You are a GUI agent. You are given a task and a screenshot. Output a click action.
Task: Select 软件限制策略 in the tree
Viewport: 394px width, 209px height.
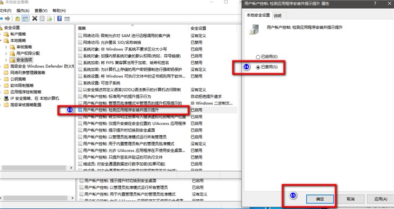pyautogui.click(x=22, y=86)
